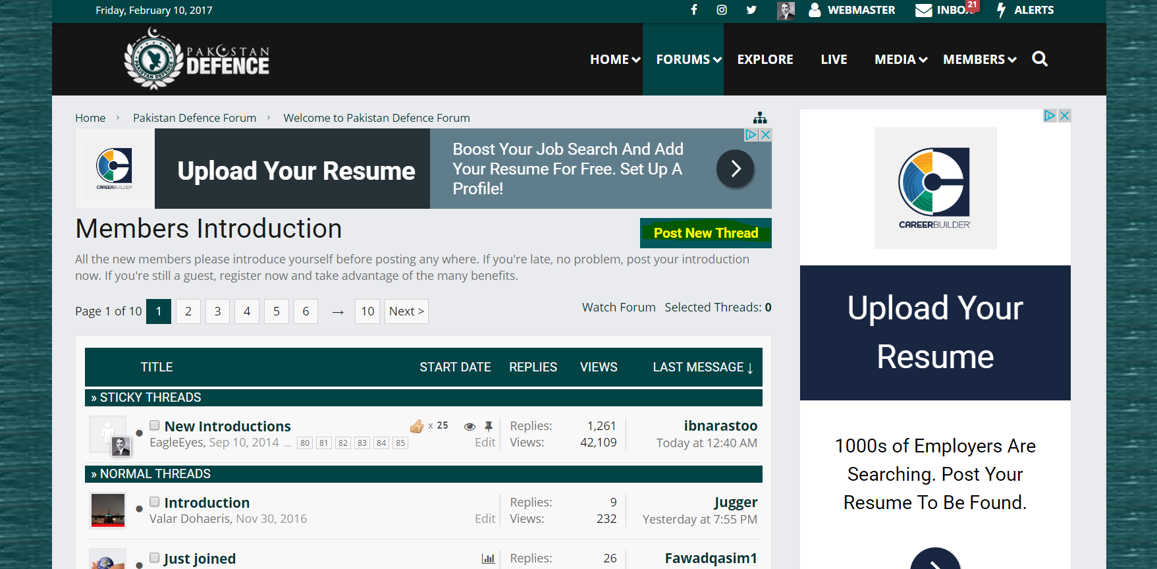This screenshot has width=1157, height=569.
Task: Open page 80 of New Introductions
Action: point(304,443)
